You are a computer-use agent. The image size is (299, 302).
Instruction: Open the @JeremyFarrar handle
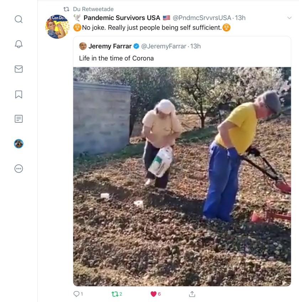tap(164, 46)
